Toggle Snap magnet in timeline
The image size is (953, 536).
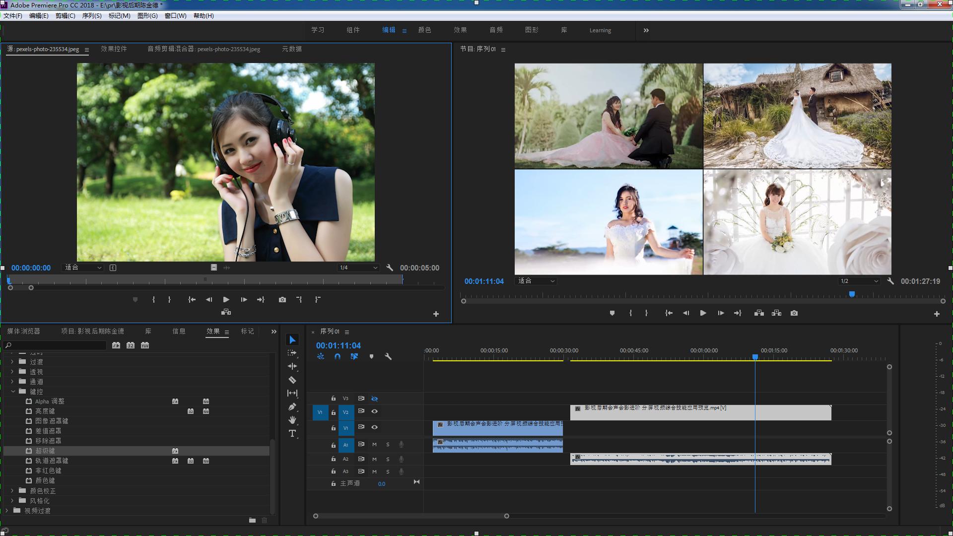(338, 356)
